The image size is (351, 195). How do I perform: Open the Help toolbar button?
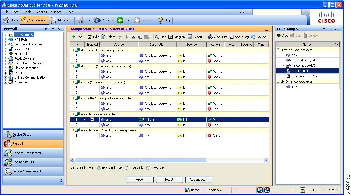pos(165,20)
